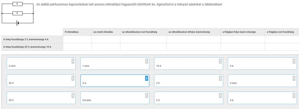Click row label 'A telep feszültsége 2 V, áramerőssége 4 A'
The width and height of the screenshot is (299, 109).
pyautogui.click(x=32, y=39)
